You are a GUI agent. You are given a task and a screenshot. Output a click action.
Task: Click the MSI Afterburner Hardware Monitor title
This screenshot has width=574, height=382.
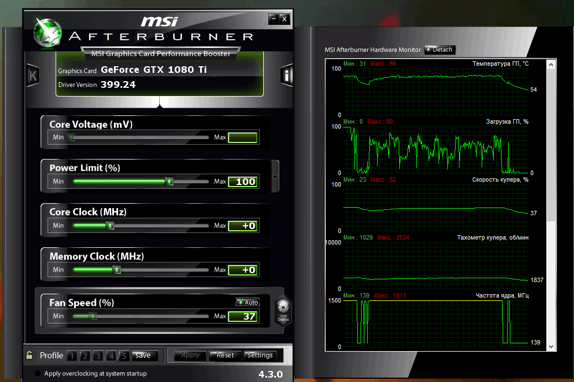[373, 50]
